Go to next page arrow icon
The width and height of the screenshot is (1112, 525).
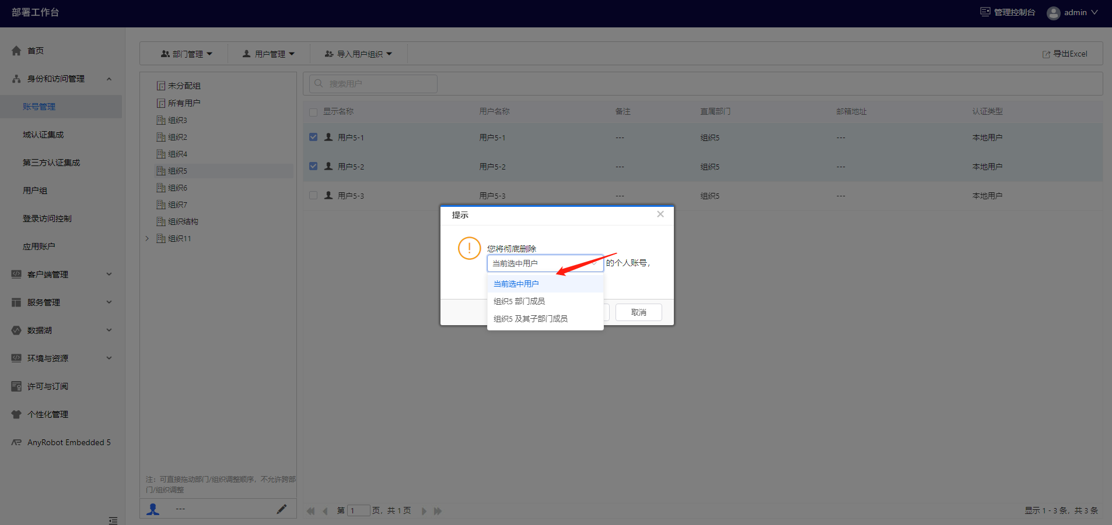pos(424,511)
